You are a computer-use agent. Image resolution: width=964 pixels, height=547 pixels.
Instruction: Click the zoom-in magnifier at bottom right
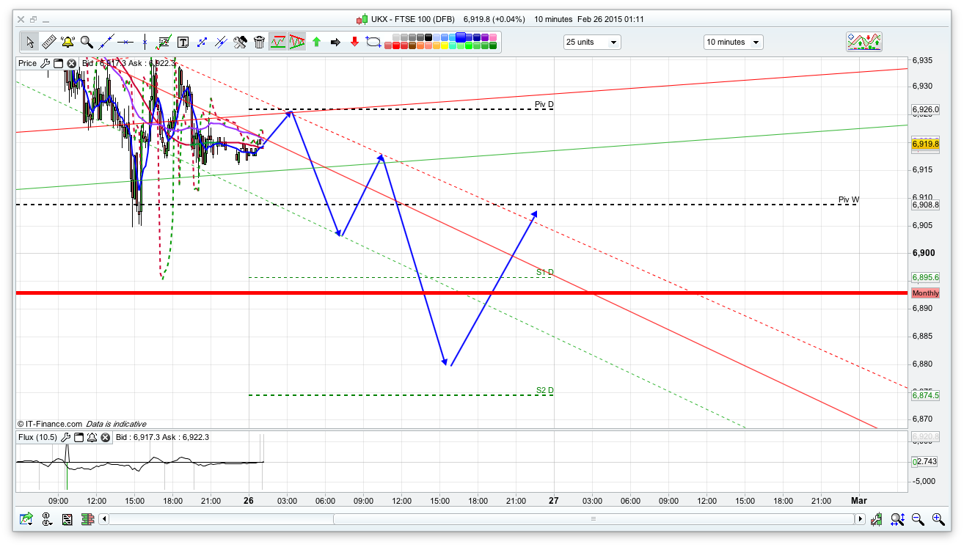pos(938,519)
